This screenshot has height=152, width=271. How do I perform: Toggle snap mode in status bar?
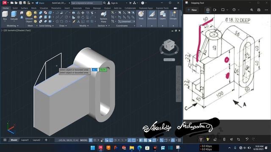(95, 140)
